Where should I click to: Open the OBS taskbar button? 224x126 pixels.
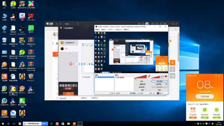point(80,124)
